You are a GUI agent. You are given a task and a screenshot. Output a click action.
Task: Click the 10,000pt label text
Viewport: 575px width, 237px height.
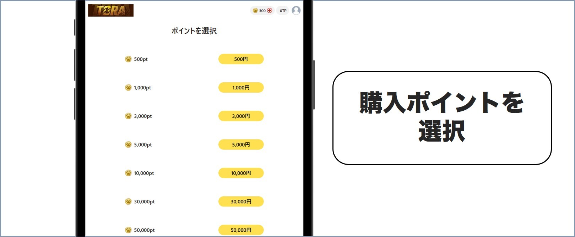point(144,173)
